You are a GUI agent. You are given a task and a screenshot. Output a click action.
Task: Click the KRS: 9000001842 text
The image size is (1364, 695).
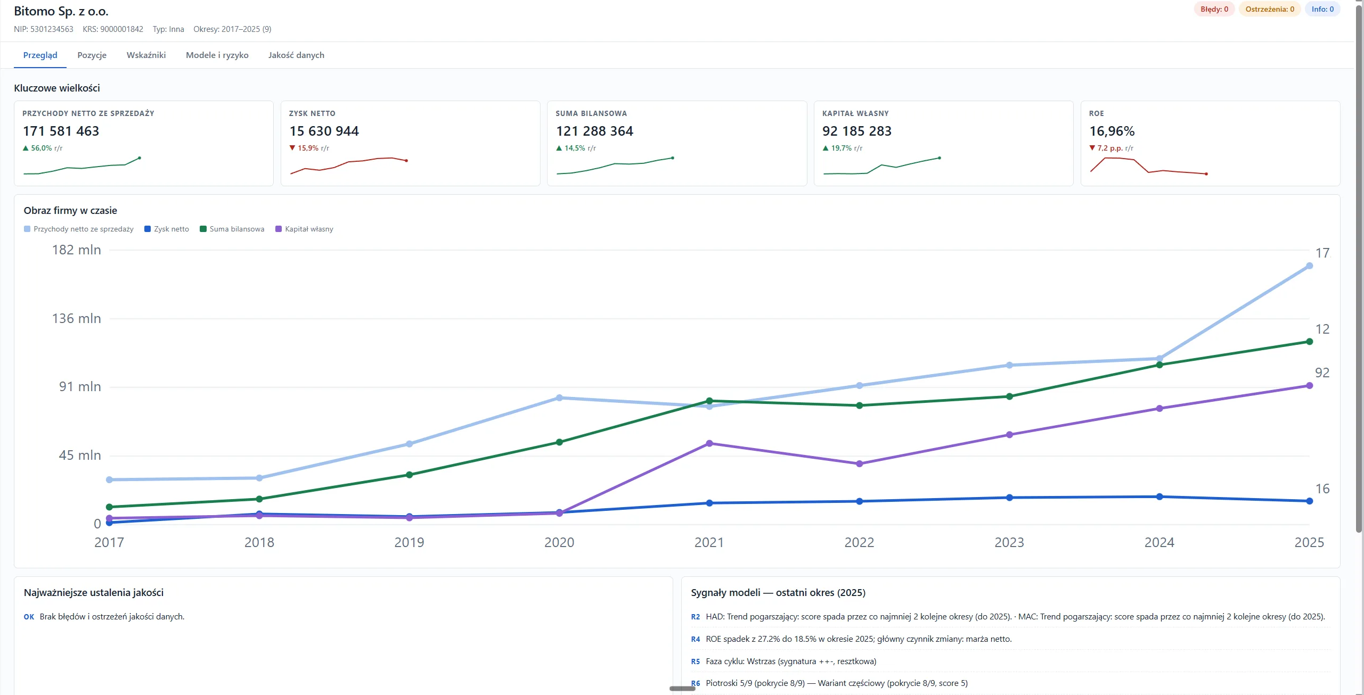point(113,29)
